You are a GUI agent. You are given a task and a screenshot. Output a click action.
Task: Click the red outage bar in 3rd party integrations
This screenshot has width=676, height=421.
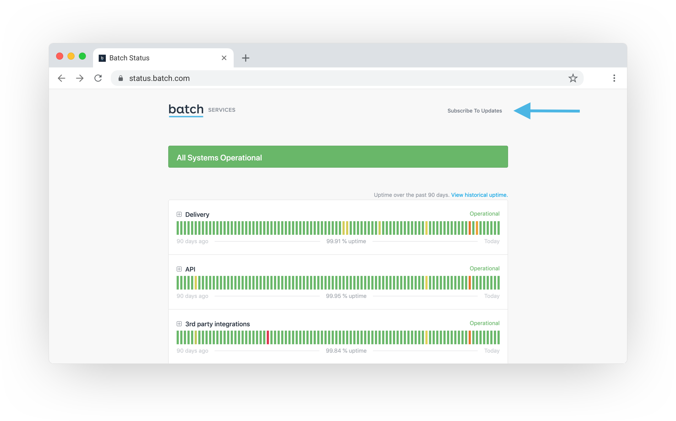tap(268, 337)
